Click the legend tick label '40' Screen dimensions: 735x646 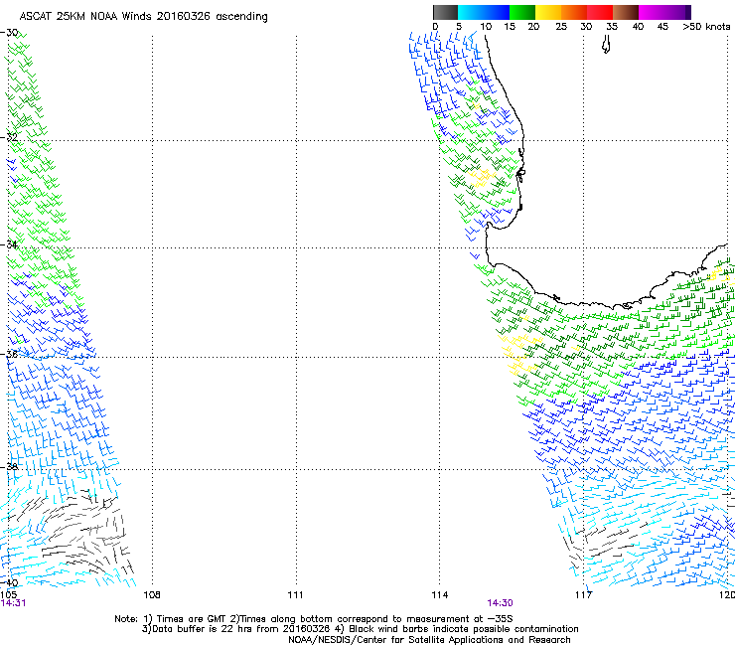[638, 27]
